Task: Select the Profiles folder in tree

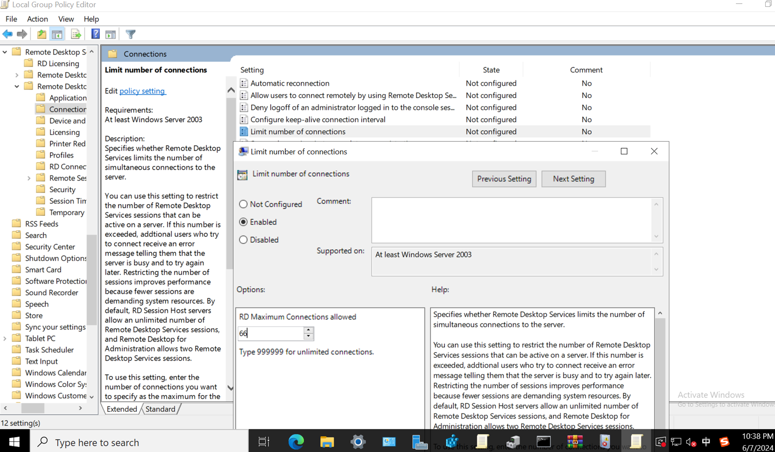Action: pyautogui.click(x=61, y=155)
